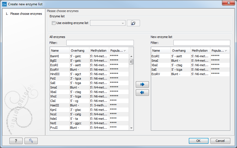Enable the Use existing enzyme list checkbox
237x148 pixels.
pyautogui.click(x=54, y=23)
